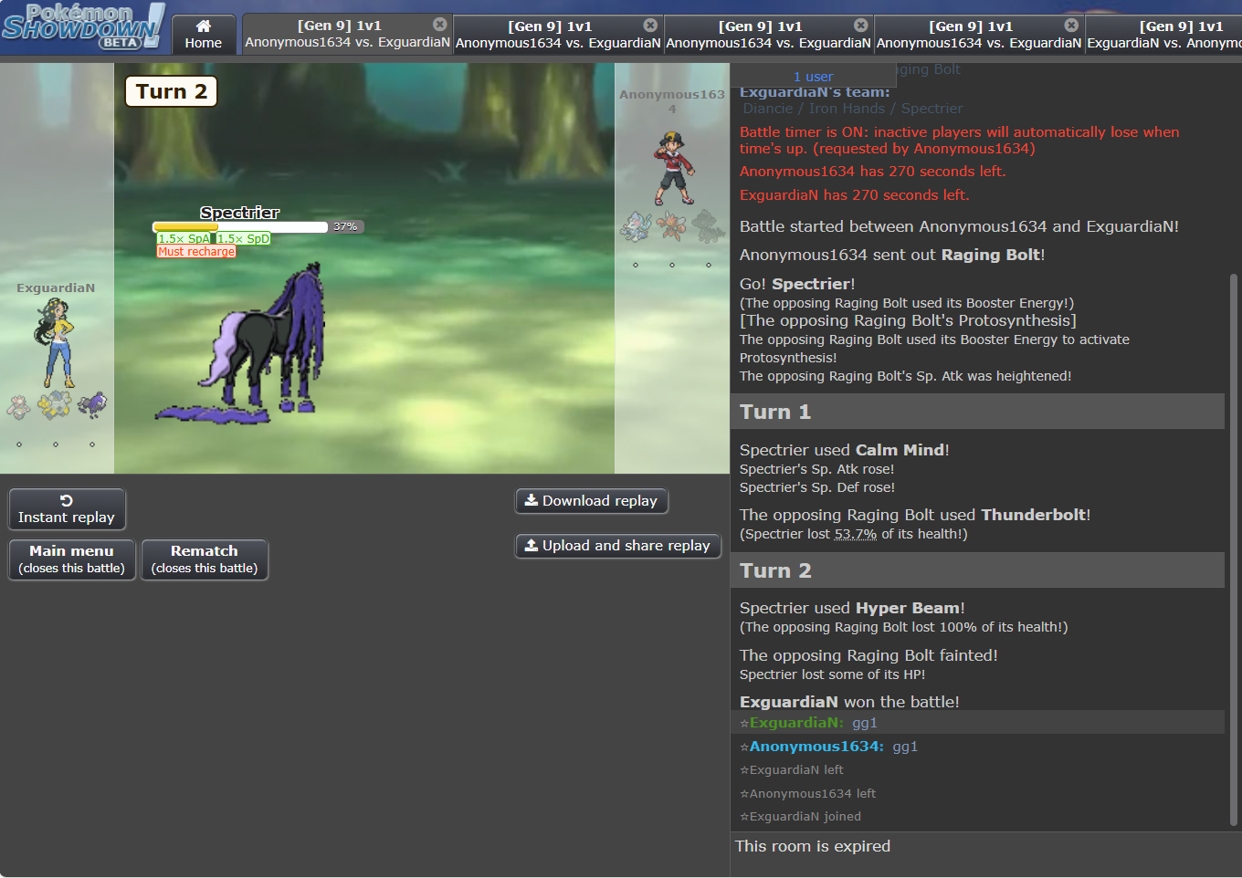Click the ExguardiaN name label above the trainer
Viewport: 1242px width, 878px height.
click(56, 288)
